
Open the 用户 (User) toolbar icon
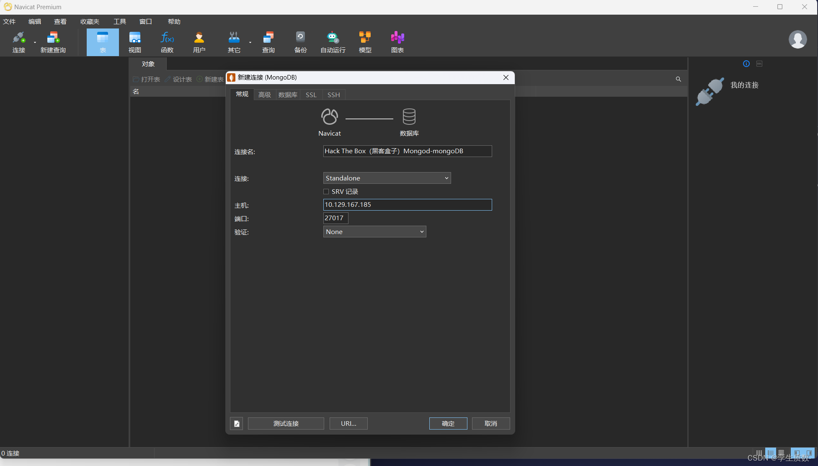199,42
